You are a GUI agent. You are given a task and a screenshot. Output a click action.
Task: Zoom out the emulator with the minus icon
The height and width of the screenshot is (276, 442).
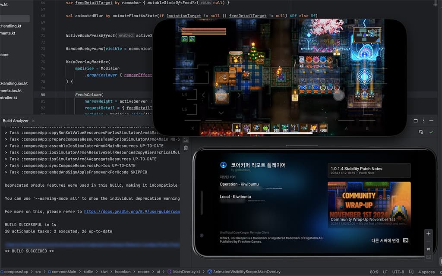click(x=428, y=240)
